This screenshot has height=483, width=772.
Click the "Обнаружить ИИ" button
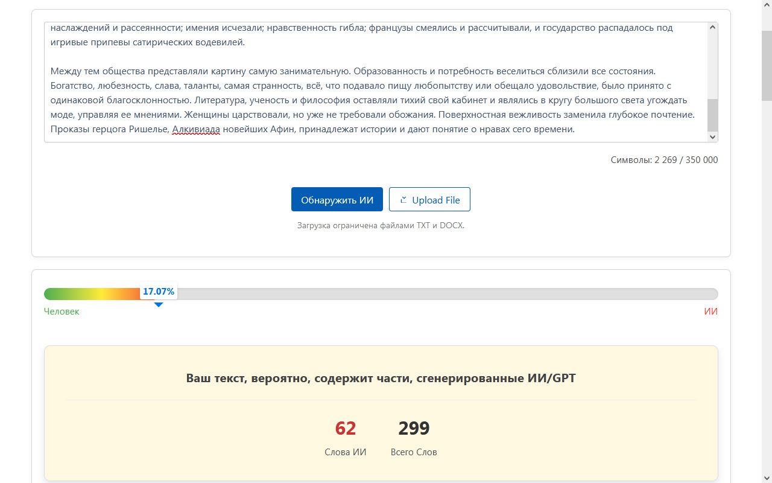337,200
